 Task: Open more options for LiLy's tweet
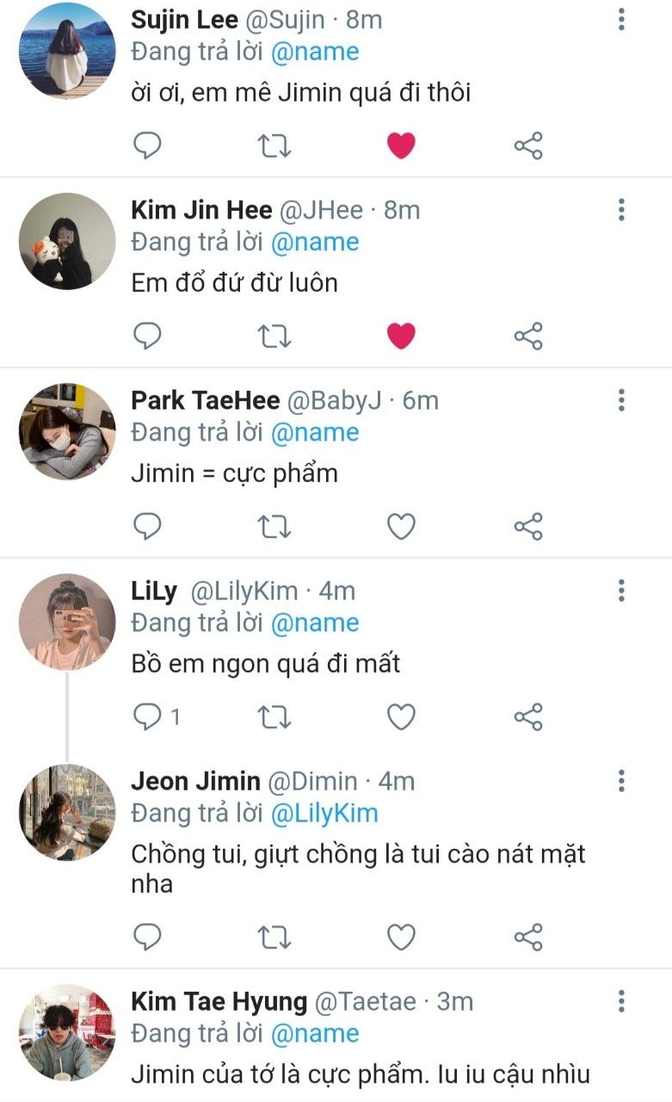click(621, 591)
